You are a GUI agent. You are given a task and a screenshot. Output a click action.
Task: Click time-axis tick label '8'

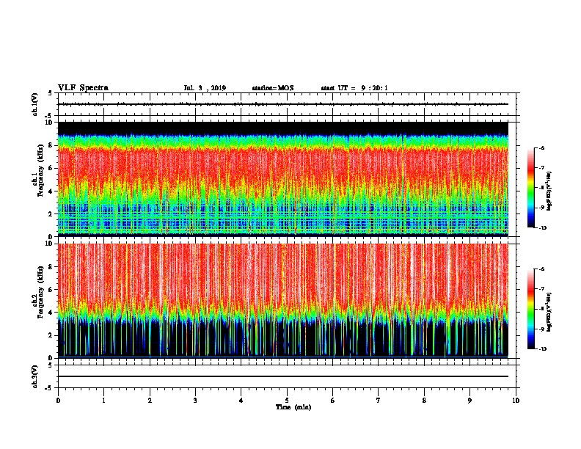[x=424, y=401]
